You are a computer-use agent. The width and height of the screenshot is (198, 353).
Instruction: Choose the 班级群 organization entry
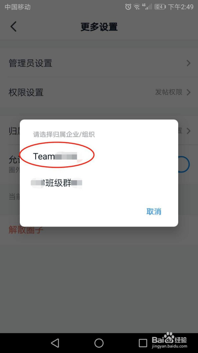click(x=57, y=183)
